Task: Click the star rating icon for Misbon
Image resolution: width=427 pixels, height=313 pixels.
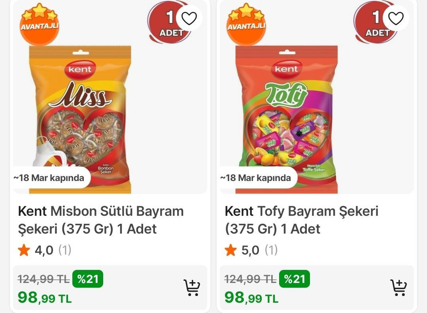Action: 24,250
